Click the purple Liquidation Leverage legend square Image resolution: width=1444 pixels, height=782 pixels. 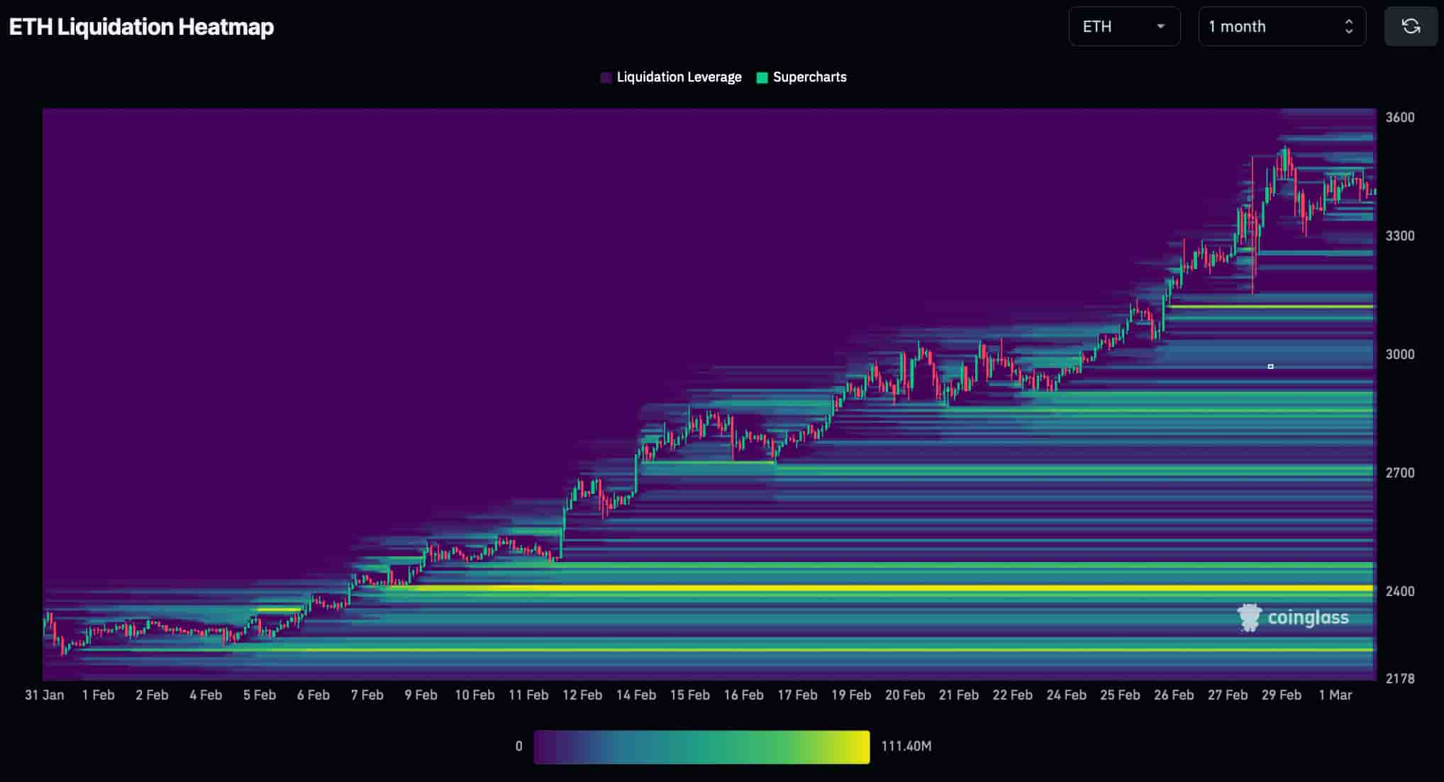pyautogui.click(x=605, y=77)
